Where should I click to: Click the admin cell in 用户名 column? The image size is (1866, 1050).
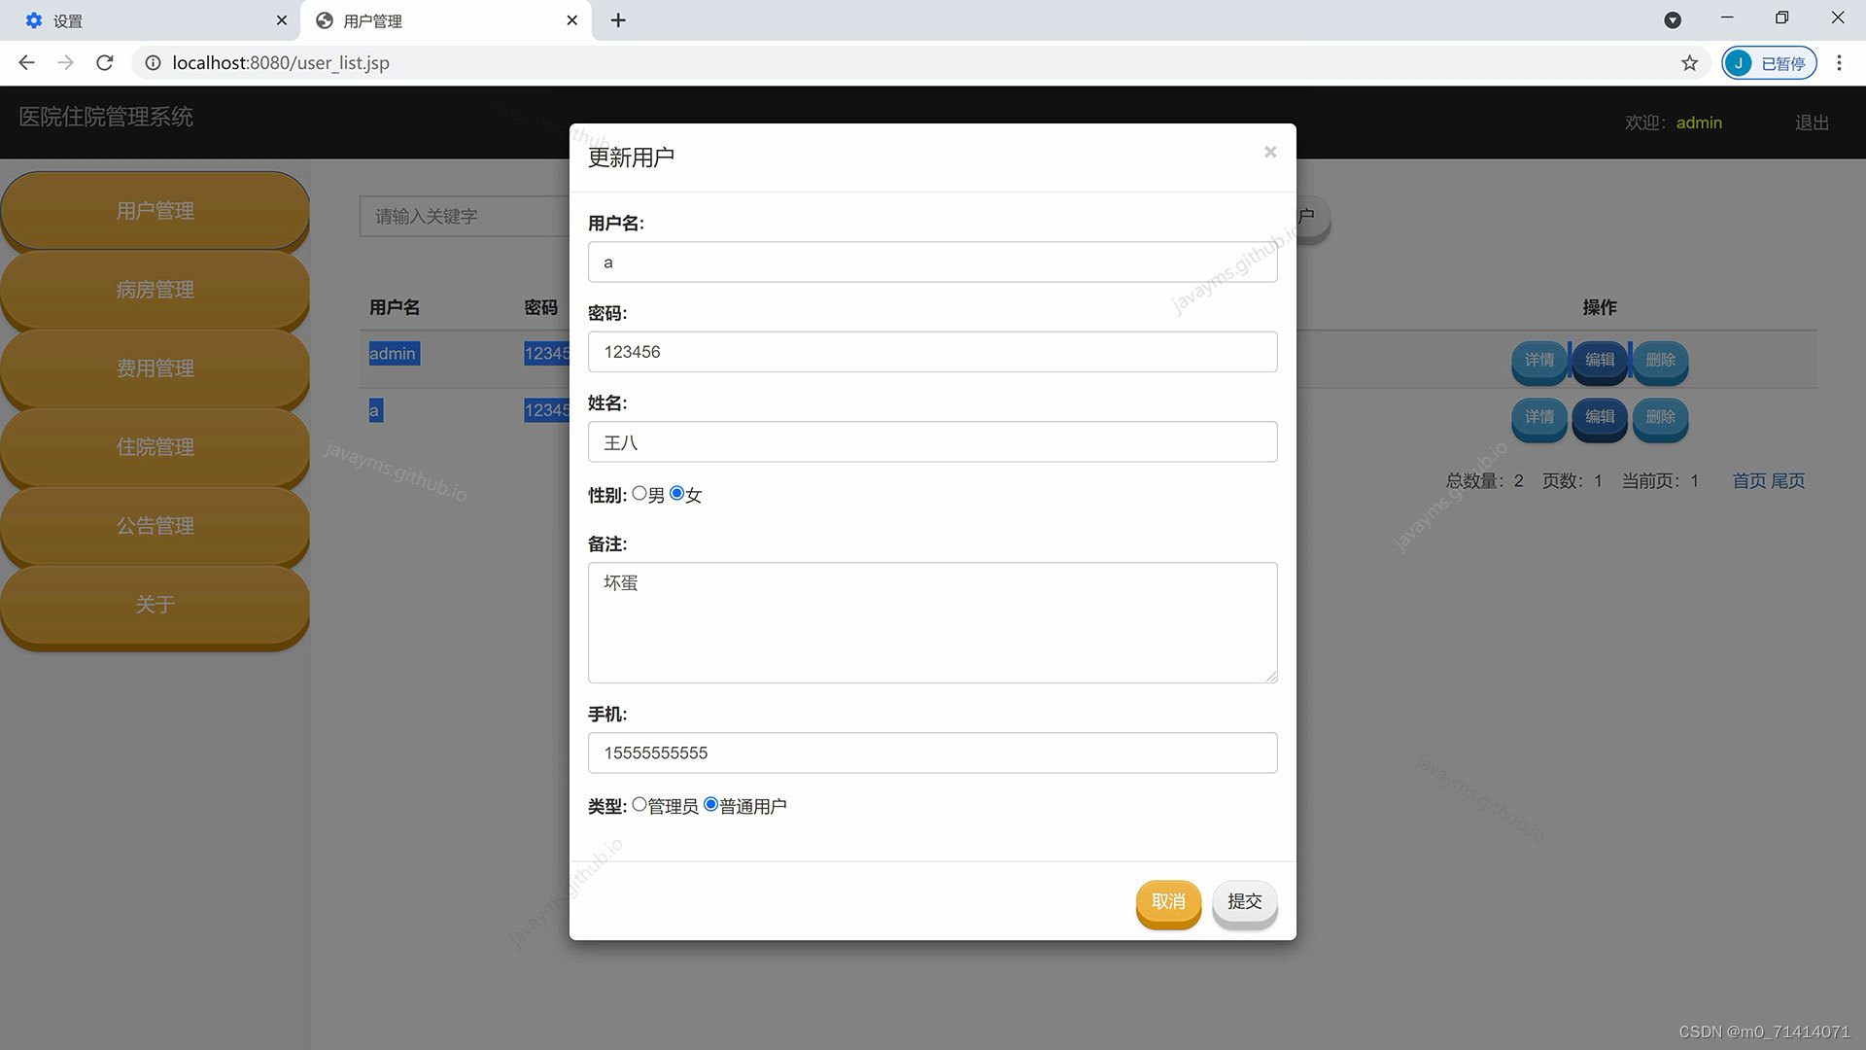[x=394, y=354]
